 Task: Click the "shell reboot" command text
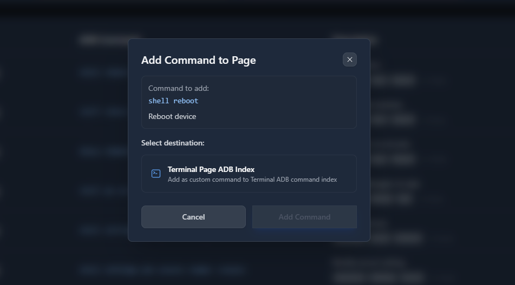click(x=173, y=101)
